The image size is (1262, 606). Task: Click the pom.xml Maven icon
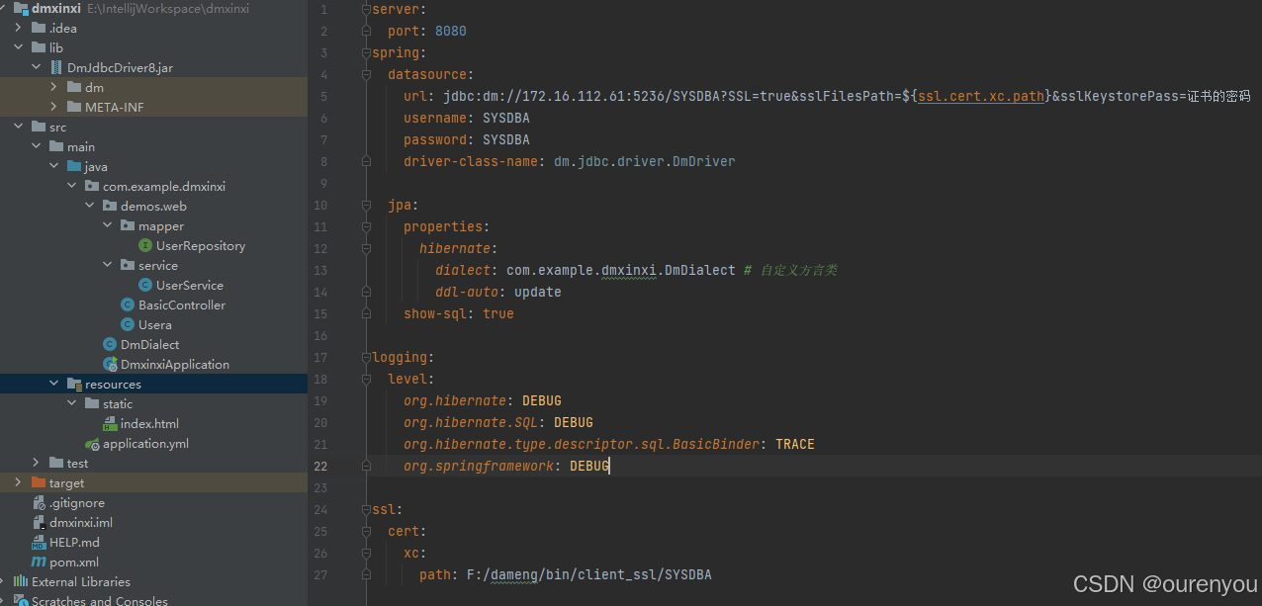coord(42,562)
